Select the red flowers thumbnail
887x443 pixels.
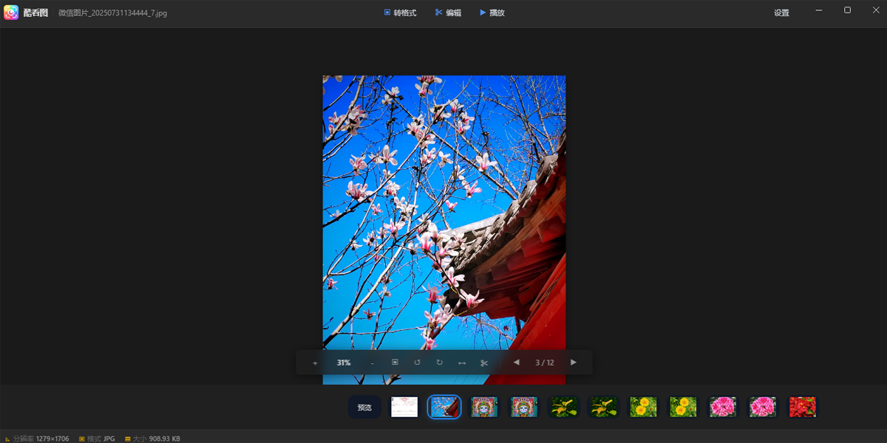[802, 407]
